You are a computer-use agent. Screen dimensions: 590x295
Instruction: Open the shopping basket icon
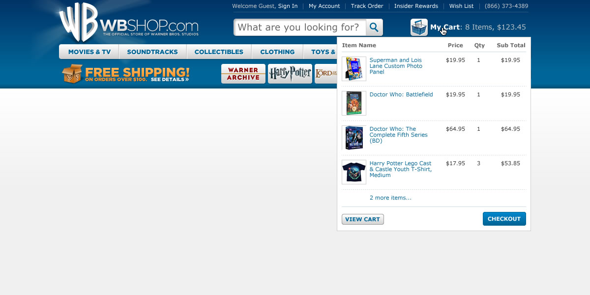tap(419, 27)
